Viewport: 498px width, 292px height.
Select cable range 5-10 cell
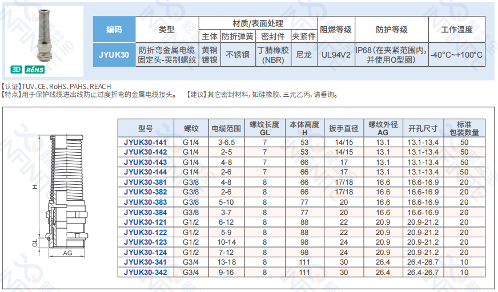pyautogui.click(x=227, y=202)
